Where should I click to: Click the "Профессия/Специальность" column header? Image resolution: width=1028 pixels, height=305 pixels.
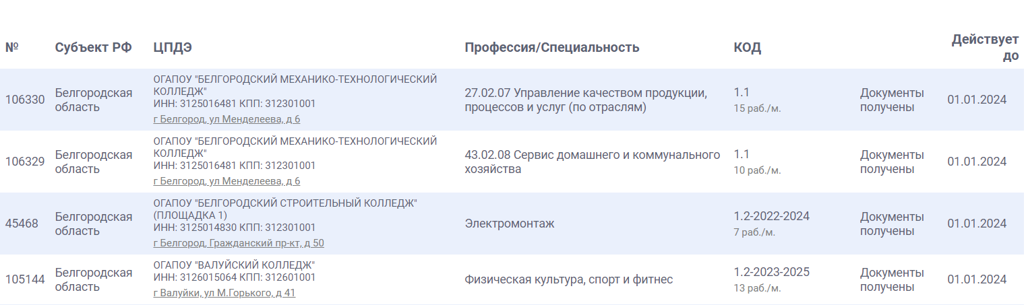pyautogui.click(x=551, y=48)
